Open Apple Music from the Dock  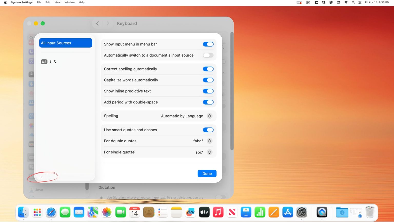pyautogui.click(x=218, y=212)
